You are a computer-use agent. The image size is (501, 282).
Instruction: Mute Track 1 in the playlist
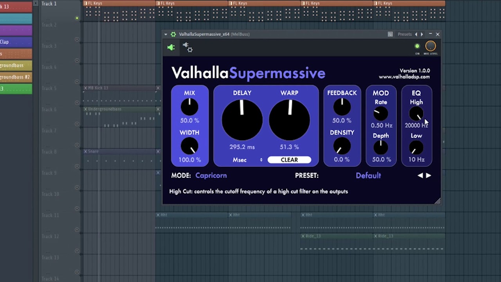pos(77,18)
